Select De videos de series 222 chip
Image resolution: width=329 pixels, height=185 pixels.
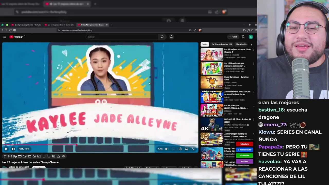222,44
